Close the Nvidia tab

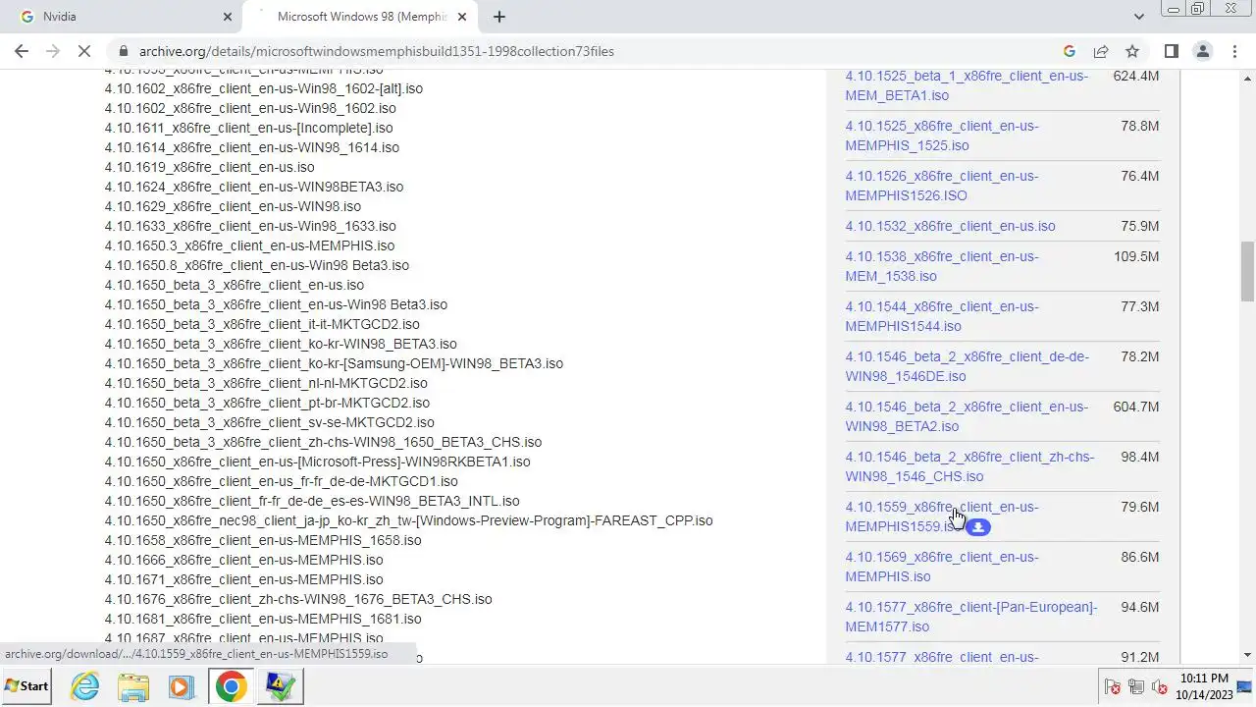[x=228, y=17]
